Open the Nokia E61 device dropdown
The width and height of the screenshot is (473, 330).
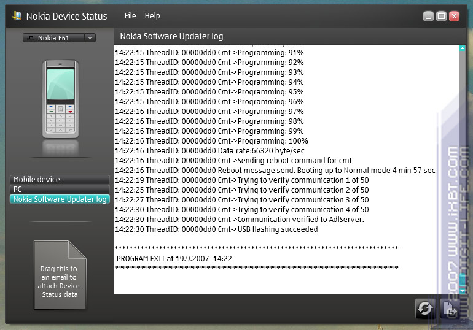[59, 38]
